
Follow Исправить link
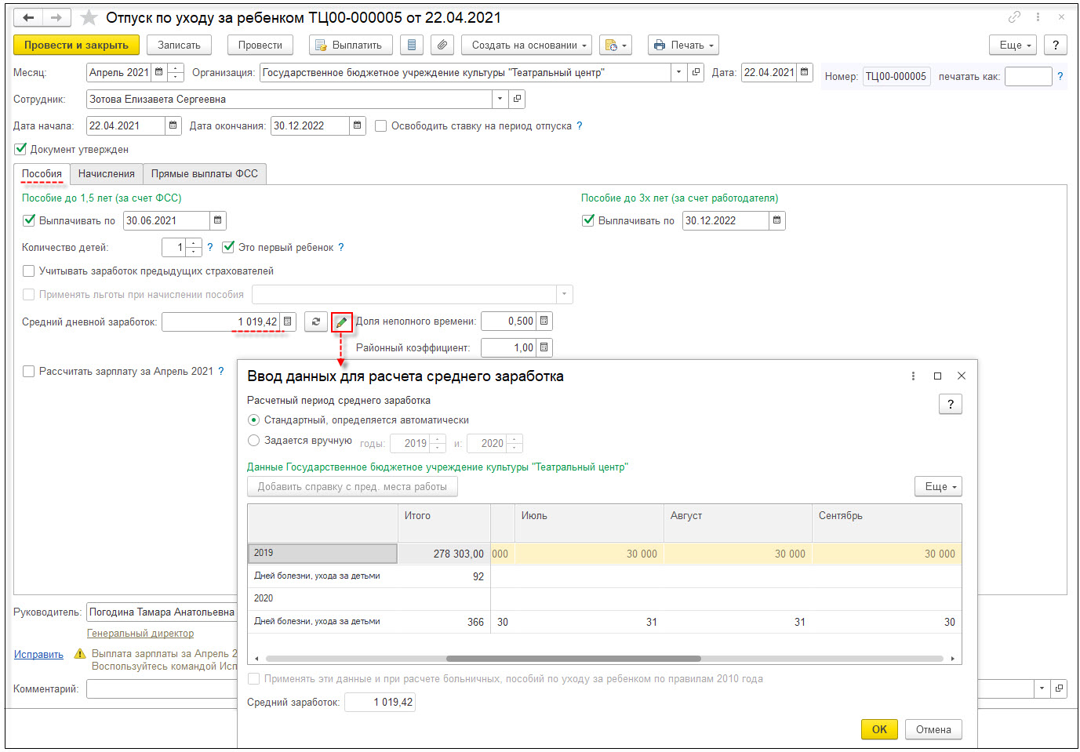[38, 654]
